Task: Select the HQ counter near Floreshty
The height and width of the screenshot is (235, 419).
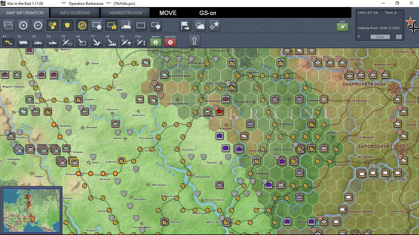Action: pos(11,136)
